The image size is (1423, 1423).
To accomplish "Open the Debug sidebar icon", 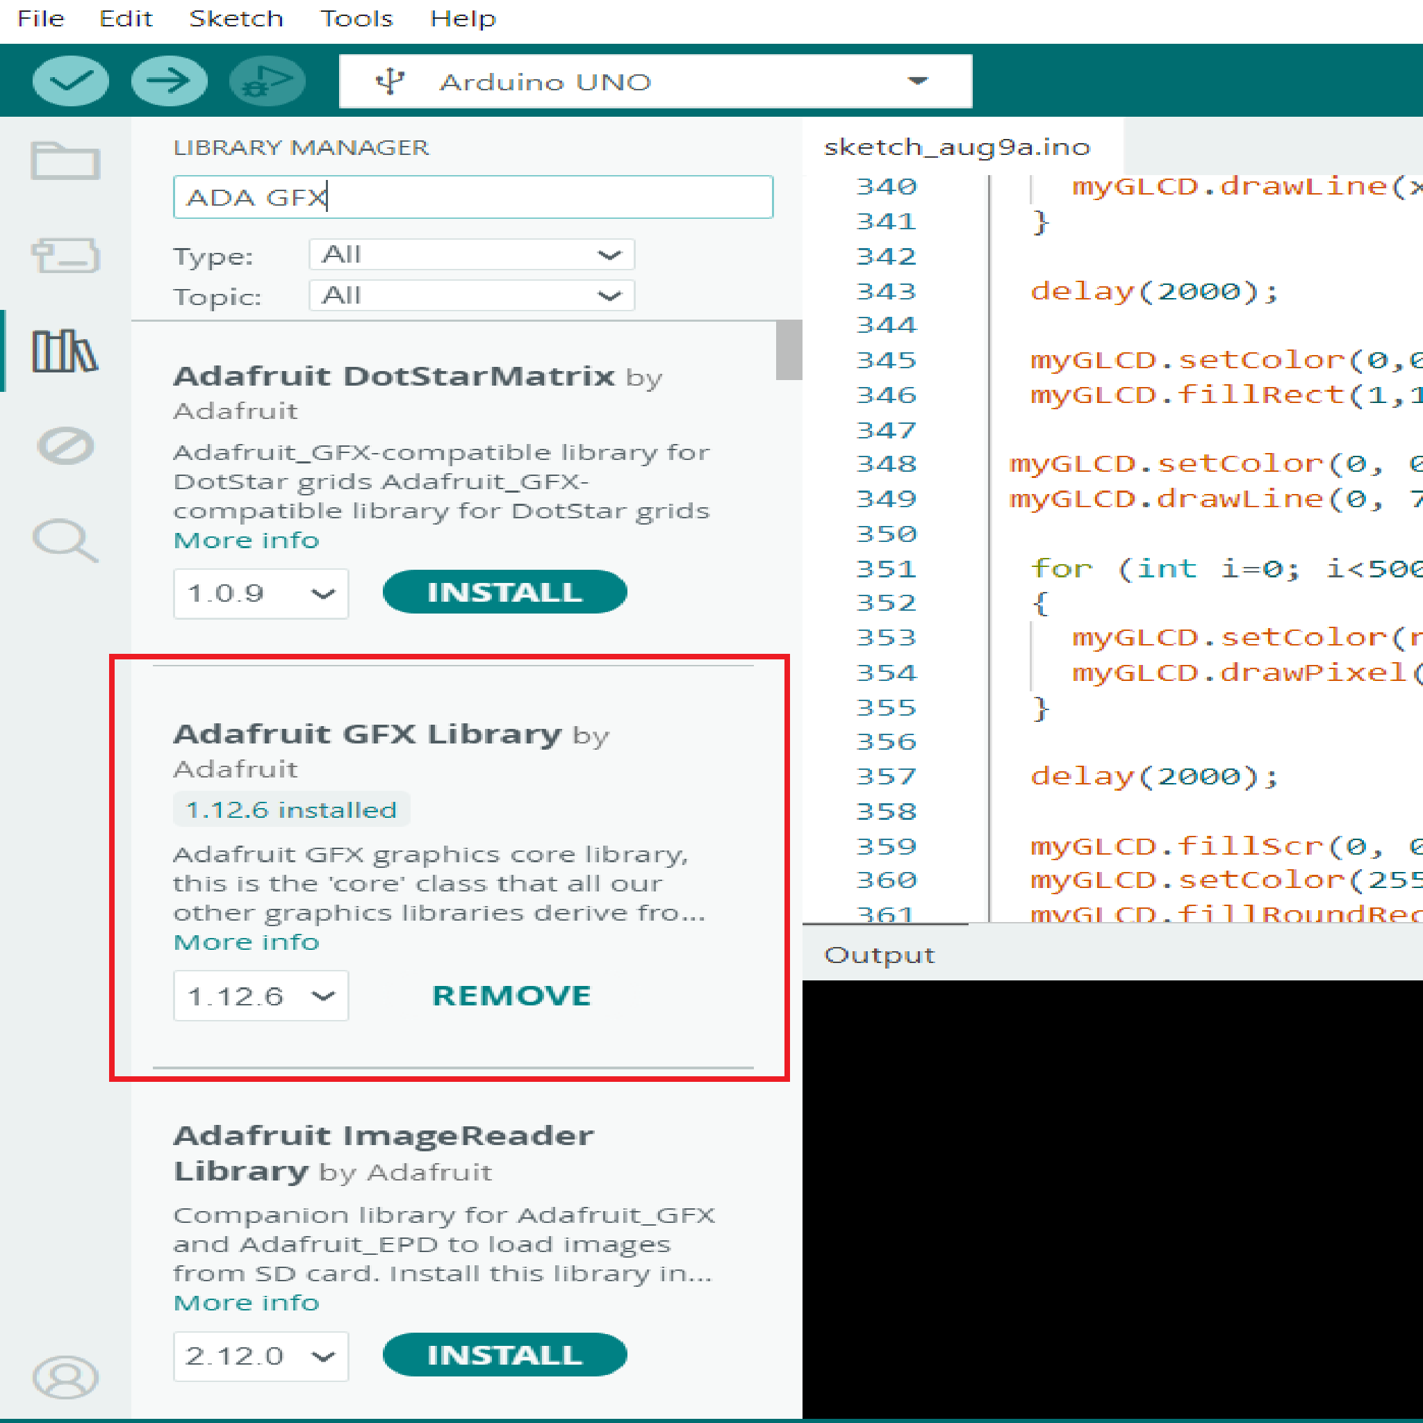I will point(65,445).
